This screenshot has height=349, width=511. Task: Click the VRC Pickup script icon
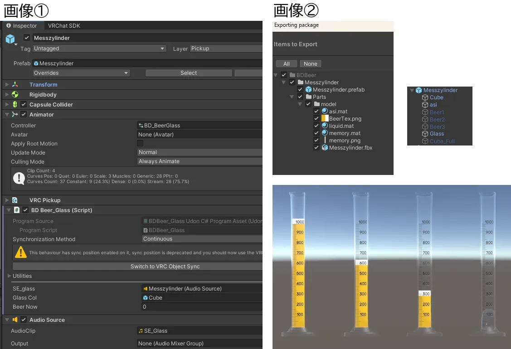click(15, 200)
